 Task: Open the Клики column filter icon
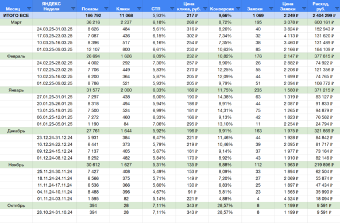(139, 9)
